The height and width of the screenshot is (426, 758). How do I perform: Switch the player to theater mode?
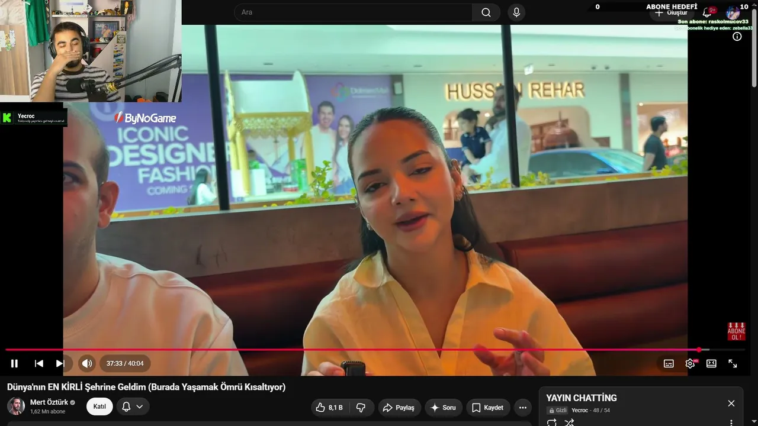[711, 363]
